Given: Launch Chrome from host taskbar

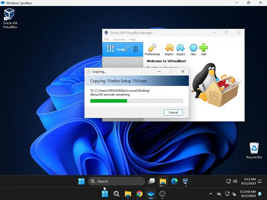Looking at the screenshot, I should pyautogui.click(x=139, y=194).
